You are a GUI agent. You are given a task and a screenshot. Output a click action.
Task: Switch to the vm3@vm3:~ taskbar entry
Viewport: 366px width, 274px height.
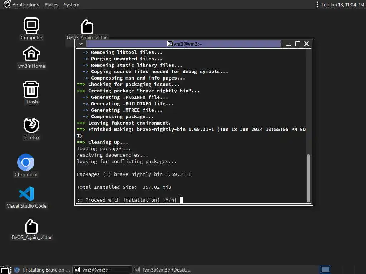pyautogui.click(x=102, y=270)
